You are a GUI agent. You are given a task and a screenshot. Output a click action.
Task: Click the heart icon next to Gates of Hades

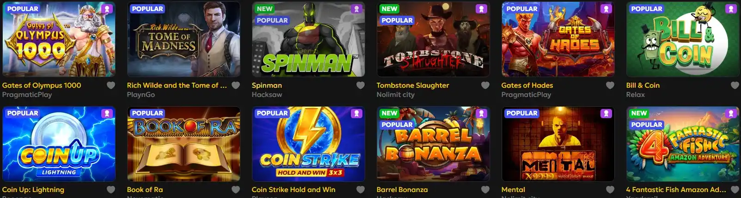pyautogui.click(x=610, y=85)
